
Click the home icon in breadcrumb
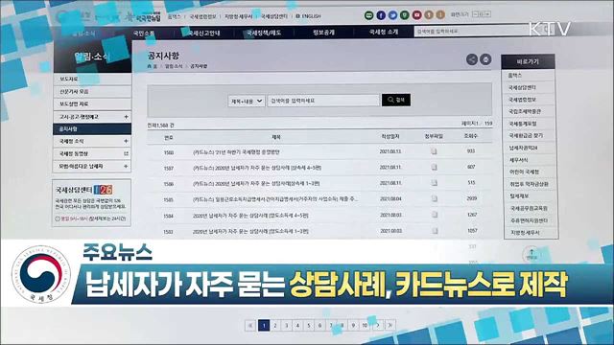tap(150, 66)
